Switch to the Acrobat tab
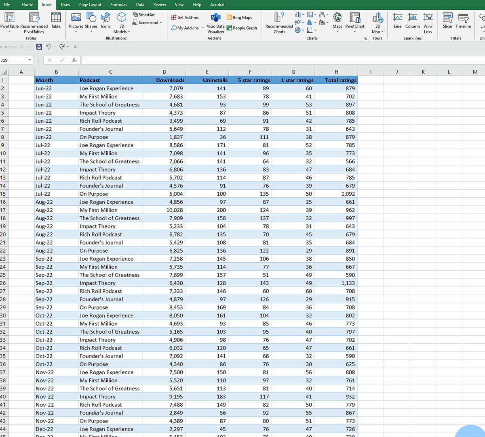This screenshot has height=437, width=485. (217, 5)
